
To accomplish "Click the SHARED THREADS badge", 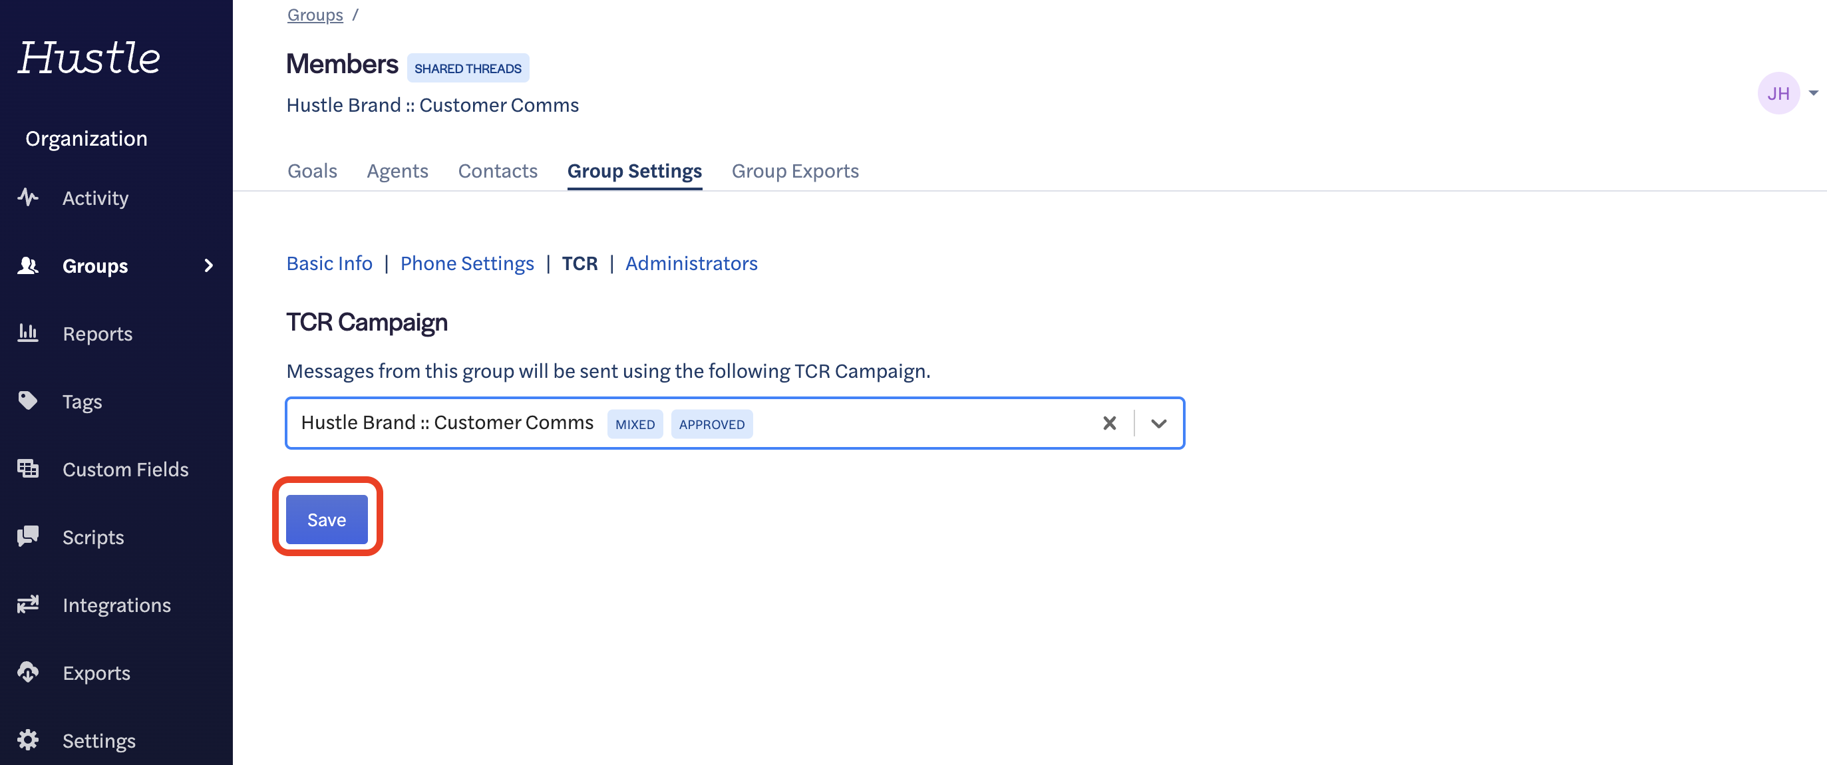I will click(x=467, y=68).
